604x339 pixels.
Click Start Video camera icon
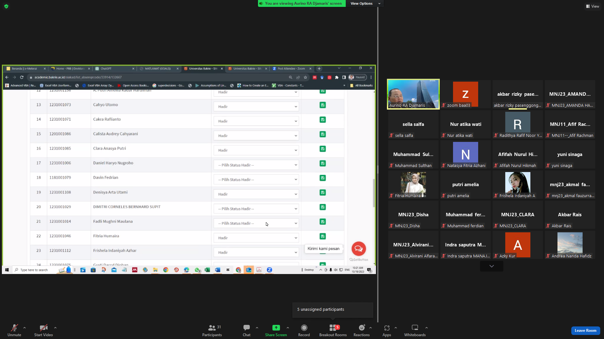pyautogui.click(x=43, y=328)
